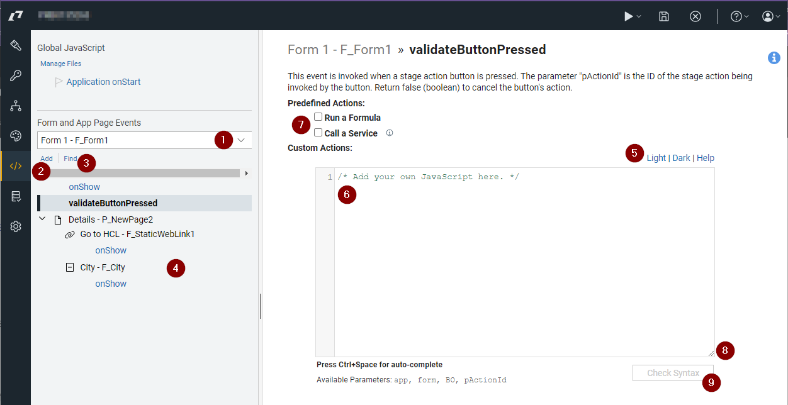Save the application using the disk icon
788x405 pixels.
click(x=664, y=17)
